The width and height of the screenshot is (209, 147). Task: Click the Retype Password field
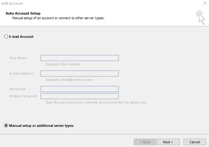coord(80,96)
